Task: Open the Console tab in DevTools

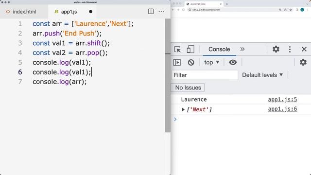Action: click(x=219, y=49)
